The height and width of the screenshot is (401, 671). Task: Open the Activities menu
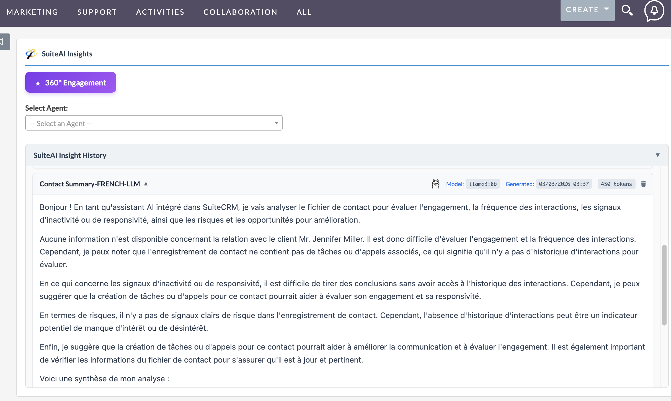tap(160, 12)
